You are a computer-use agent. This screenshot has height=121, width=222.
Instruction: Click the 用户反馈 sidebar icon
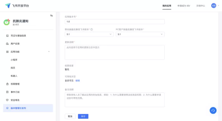tap(7, 44)
